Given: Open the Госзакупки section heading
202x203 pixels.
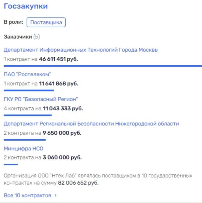Looking at the screenshot, I should [x=26, y=6].
